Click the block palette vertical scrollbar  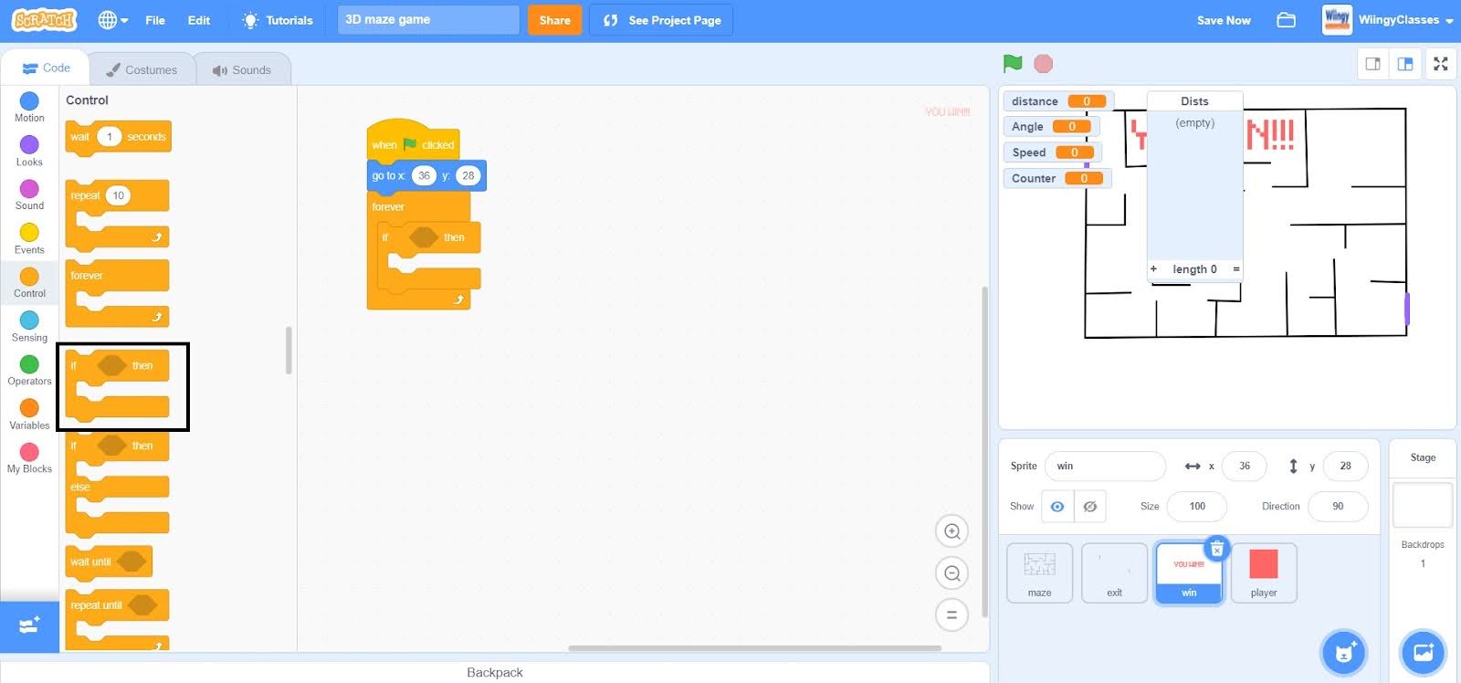[289, 351]
